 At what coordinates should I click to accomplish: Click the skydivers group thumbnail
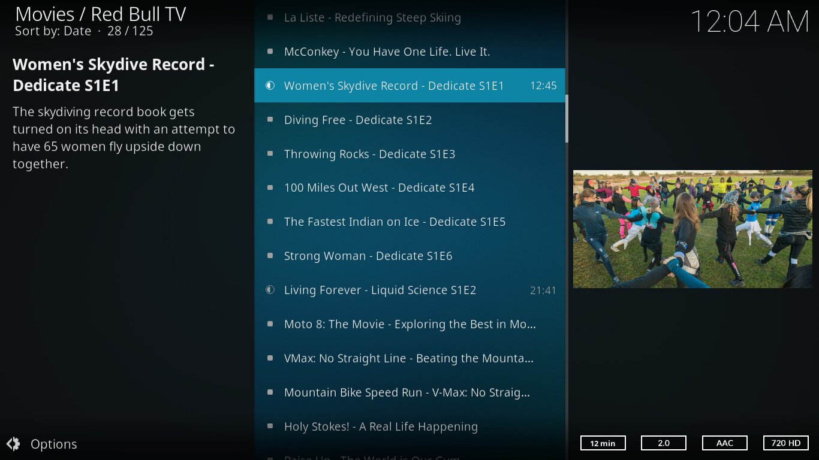pos(692,229)
